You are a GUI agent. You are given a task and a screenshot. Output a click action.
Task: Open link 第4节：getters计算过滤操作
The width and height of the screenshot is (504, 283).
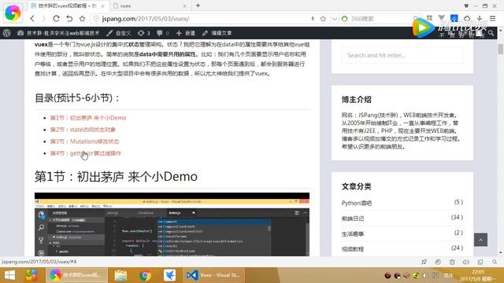[x=86, y=153]
